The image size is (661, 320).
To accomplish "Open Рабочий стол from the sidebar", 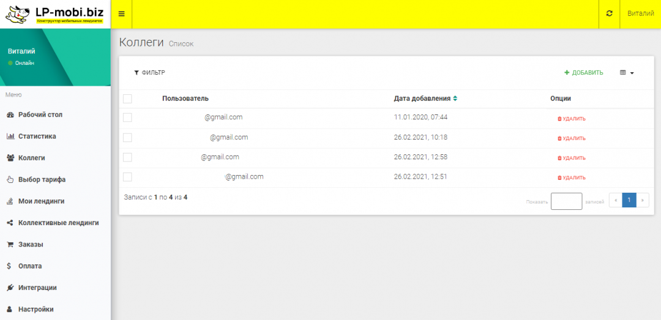I will tap(40, 114).
